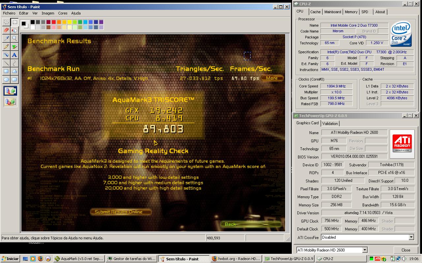The width and height of the screenshot is (422, 263).
Task: Set transparent selection mode in Paint
Action: click(x=10, y=102)
